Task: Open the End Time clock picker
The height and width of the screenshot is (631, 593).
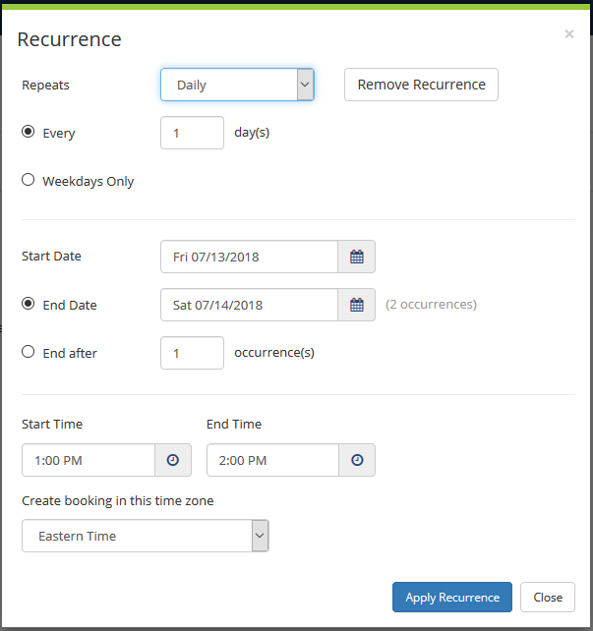Action: click(x=357, y=460)
